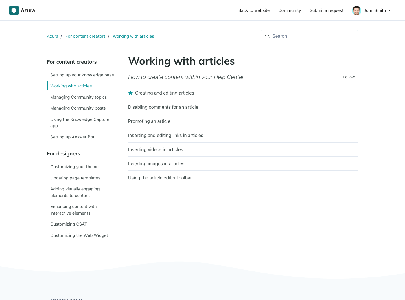The width and height of the screenshot is (405, 300).
Task: Open Disabling comments for an article
Action: 163,107
